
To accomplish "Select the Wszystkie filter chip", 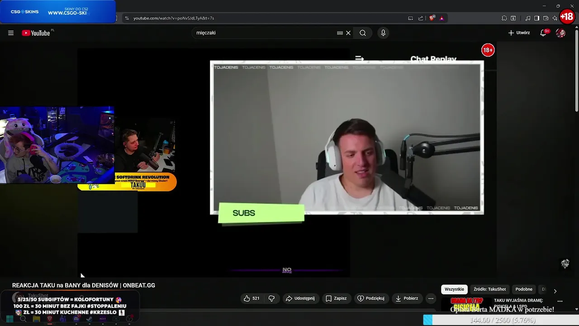I will (454, 289).
